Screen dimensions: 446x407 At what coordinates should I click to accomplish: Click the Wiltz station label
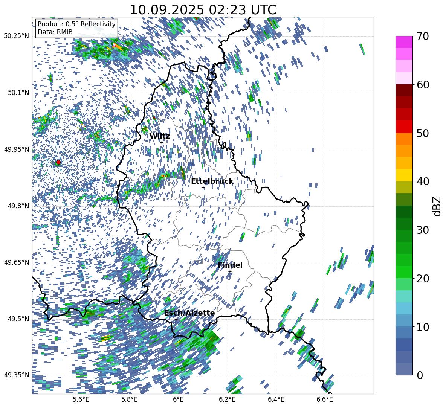click(x=160, y=136)
